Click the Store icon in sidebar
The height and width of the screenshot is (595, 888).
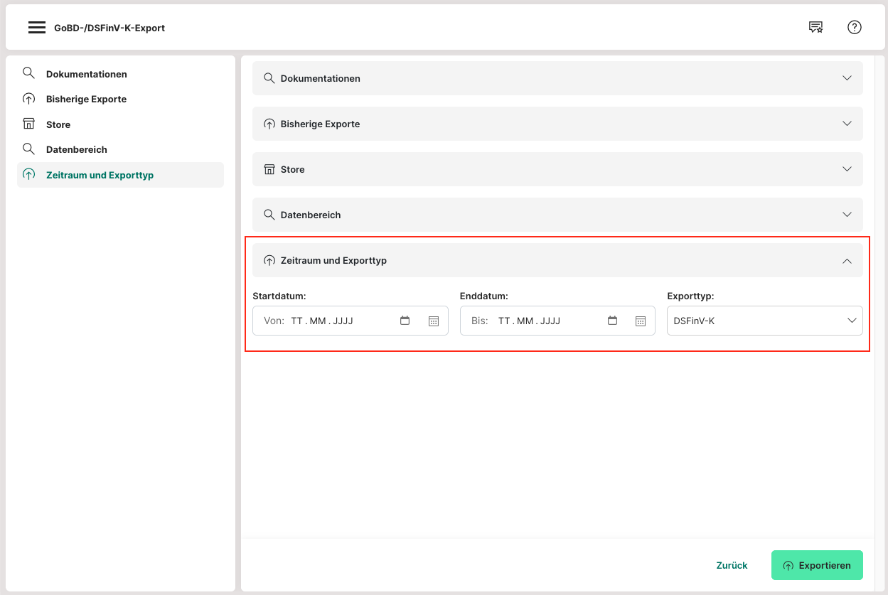click(28, 124)
